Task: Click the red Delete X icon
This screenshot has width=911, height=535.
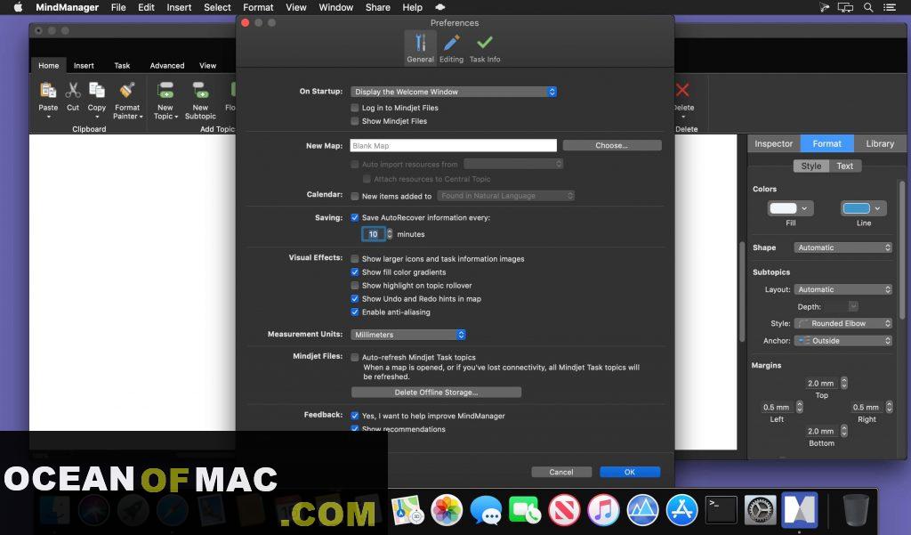Action: [x=682, y=90]
